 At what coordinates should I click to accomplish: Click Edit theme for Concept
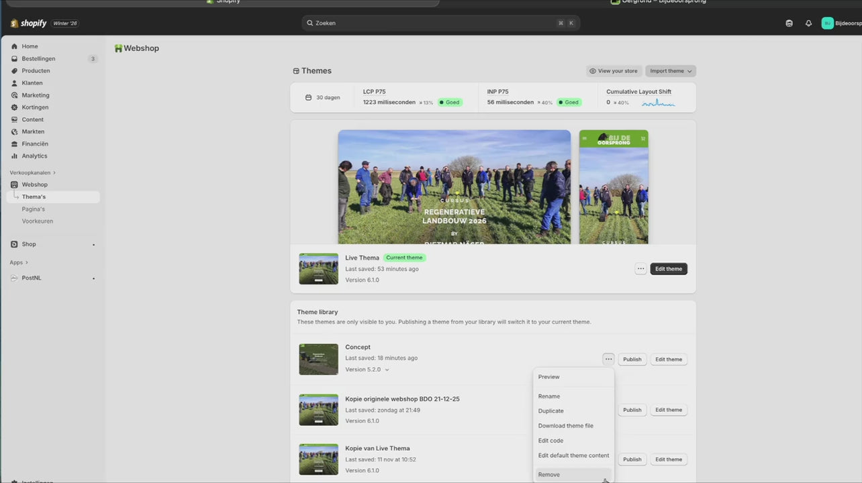(x=669, y=360)
